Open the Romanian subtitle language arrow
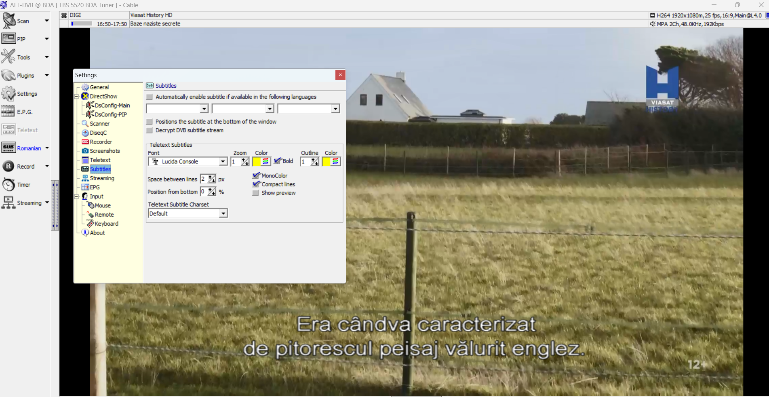The height and width of the screenshot is (397, 769). point(47,148)
